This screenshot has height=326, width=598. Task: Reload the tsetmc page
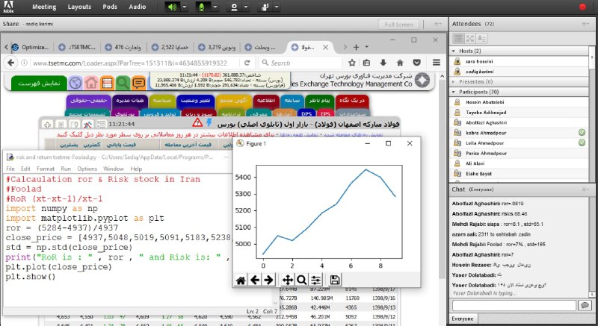tap(247, 63)
